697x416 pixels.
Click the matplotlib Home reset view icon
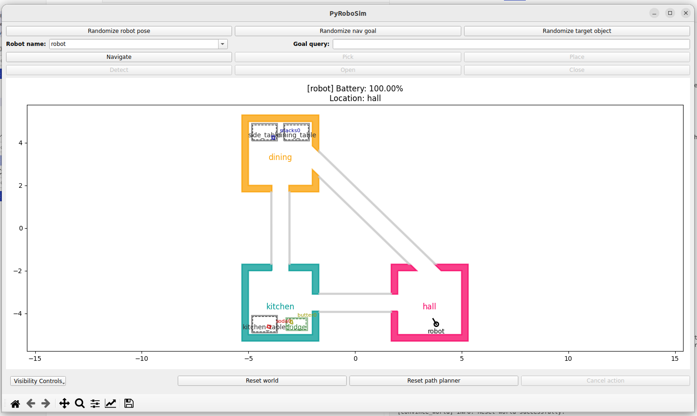(x=15, y=403)
